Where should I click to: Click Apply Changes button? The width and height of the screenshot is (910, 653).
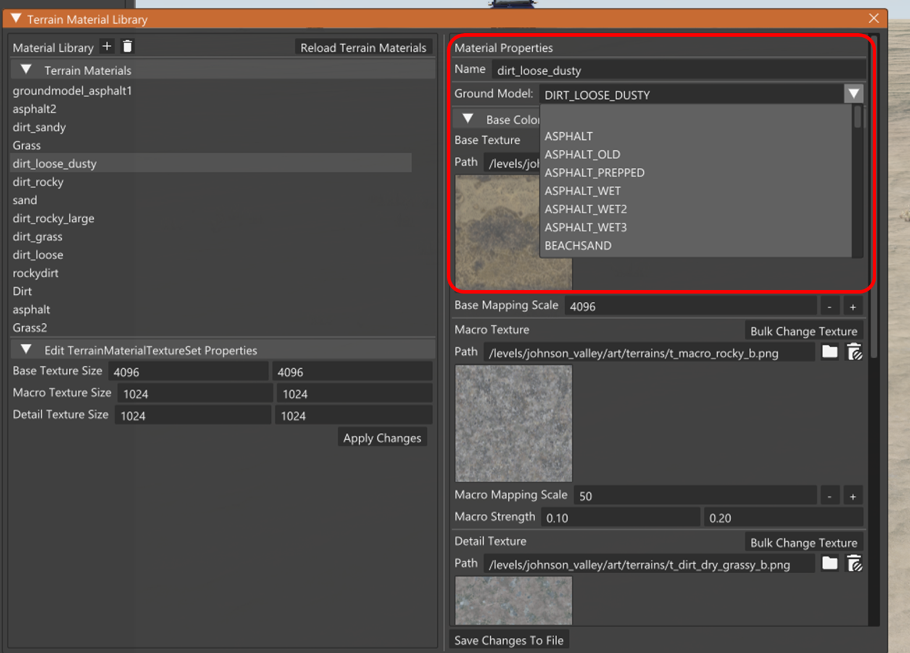coord(382,438)
